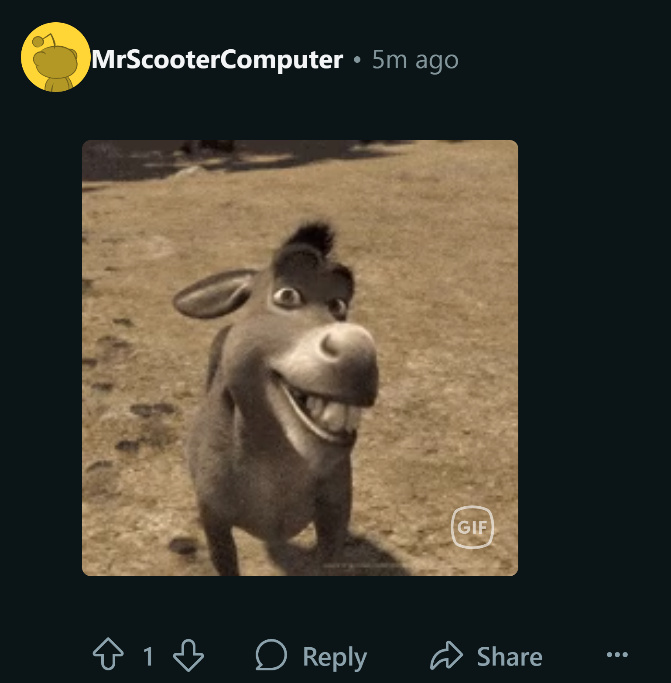Downvote the comment with the arrow
The height and width of the screenshot is (683, 671).
click(x=188, y=655)
